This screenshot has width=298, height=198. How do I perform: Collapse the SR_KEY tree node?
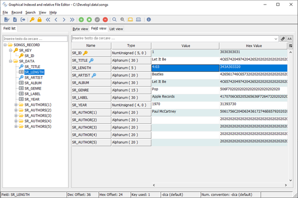point(10,50)
